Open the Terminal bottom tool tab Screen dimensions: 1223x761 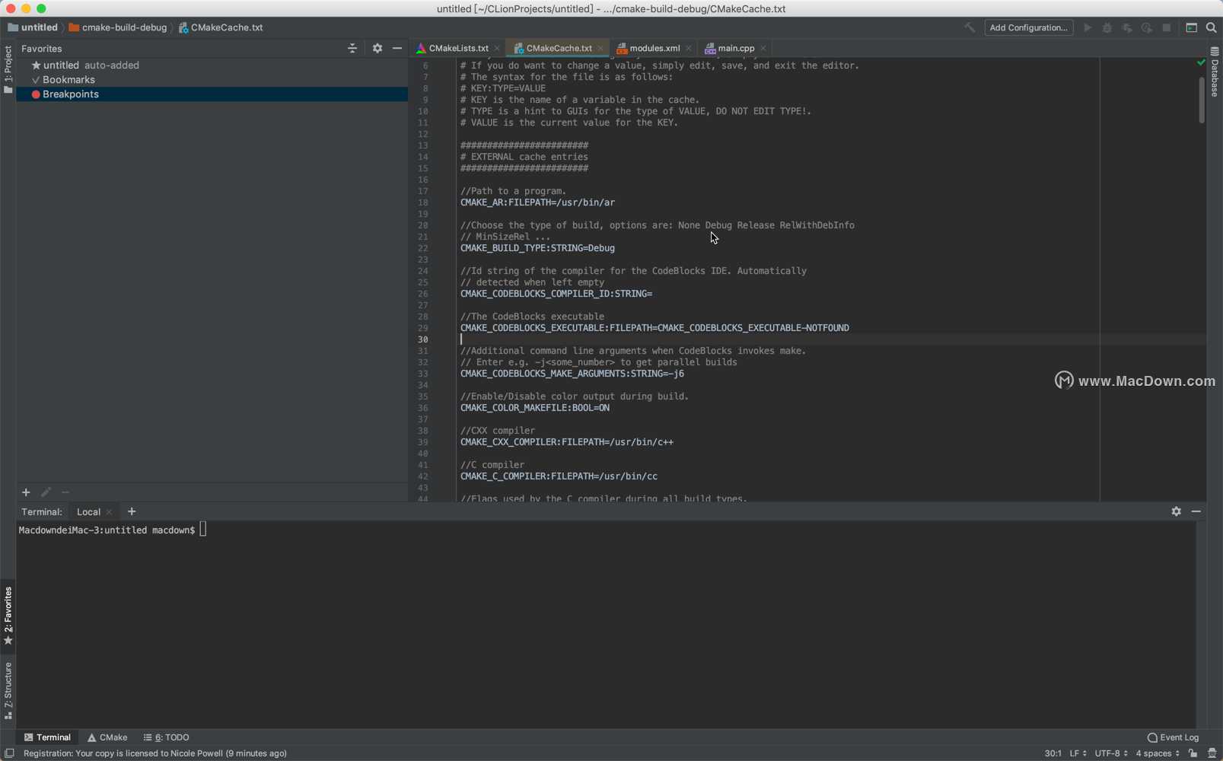pos(47,737)
